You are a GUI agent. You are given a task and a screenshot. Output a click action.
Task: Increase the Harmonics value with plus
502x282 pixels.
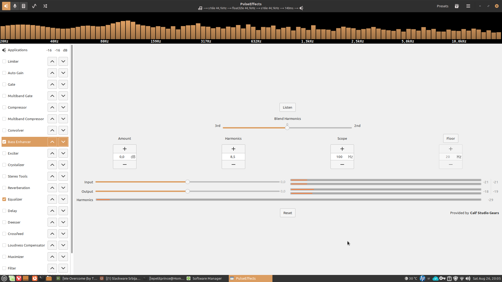click(x=233, y=149)
